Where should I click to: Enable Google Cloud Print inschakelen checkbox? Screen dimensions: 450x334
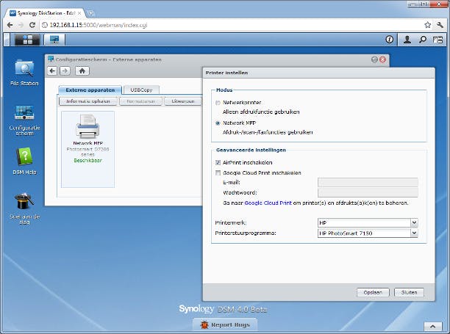coord(218,173)
